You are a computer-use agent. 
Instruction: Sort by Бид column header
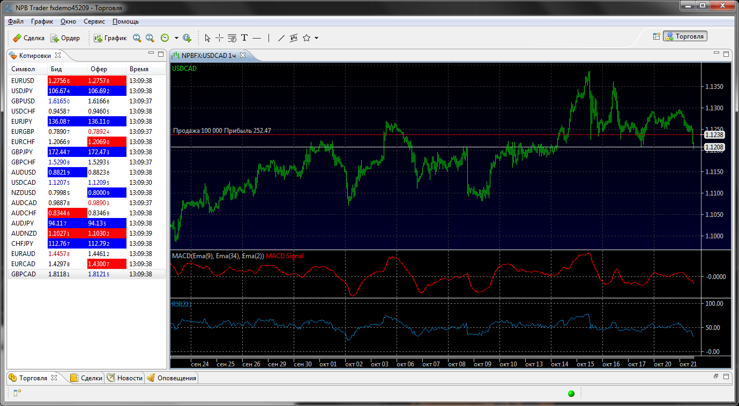(67, 69)
